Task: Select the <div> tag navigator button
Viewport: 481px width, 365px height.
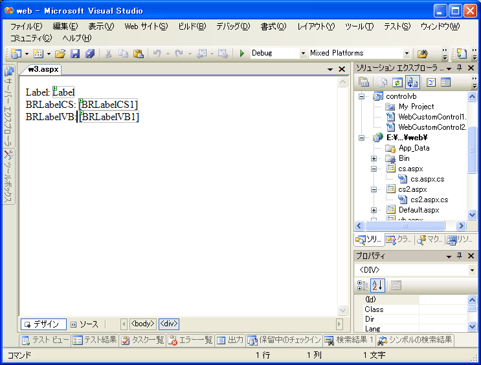Action: click(x=169, y=324)
